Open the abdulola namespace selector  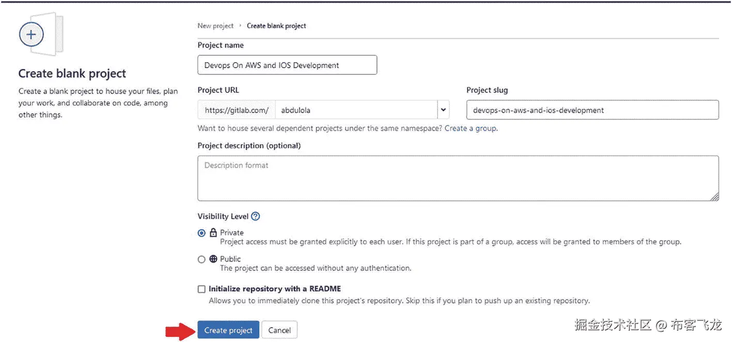(356, 110)
